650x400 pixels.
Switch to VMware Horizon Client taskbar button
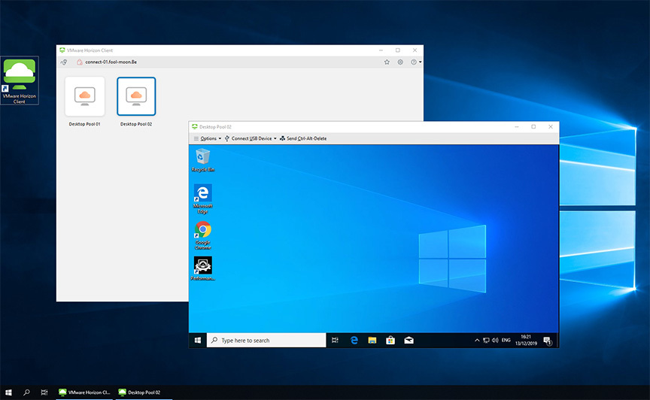tap(85, 392)
